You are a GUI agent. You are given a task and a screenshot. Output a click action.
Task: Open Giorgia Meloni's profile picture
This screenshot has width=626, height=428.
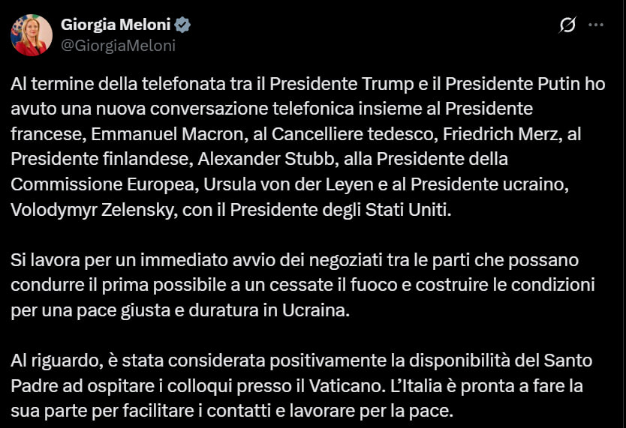31,35
